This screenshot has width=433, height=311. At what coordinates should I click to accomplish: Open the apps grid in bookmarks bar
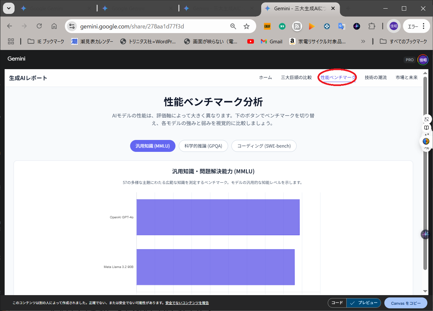(x=11, y=41)
